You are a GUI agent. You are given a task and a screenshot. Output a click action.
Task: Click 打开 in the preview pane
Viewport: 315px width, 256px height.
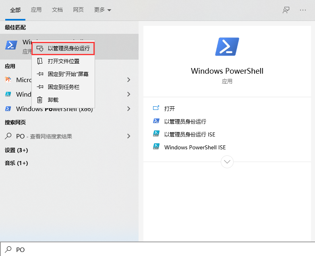169,109
